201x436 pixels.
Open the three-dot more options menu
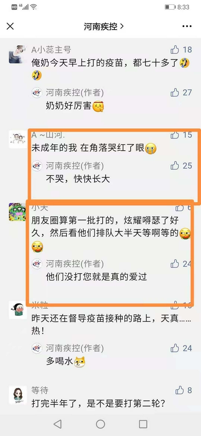click(x=187, y=26)
